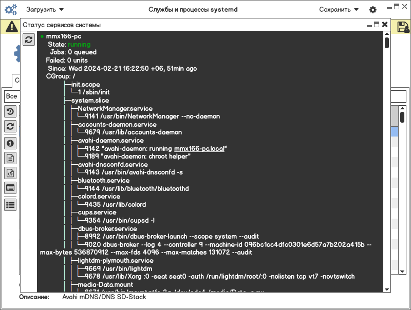This screenshot has height=310, width=411.
Task: Close the Статус сервисов системы dialog
Action: pyautogui.click(x=385, y=25)
